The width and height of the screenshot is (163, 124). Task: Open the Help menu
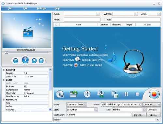(x=57, y=8)
